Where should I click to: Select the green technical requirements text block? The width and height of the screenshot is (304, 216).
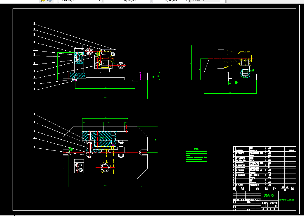pos(196,155)
